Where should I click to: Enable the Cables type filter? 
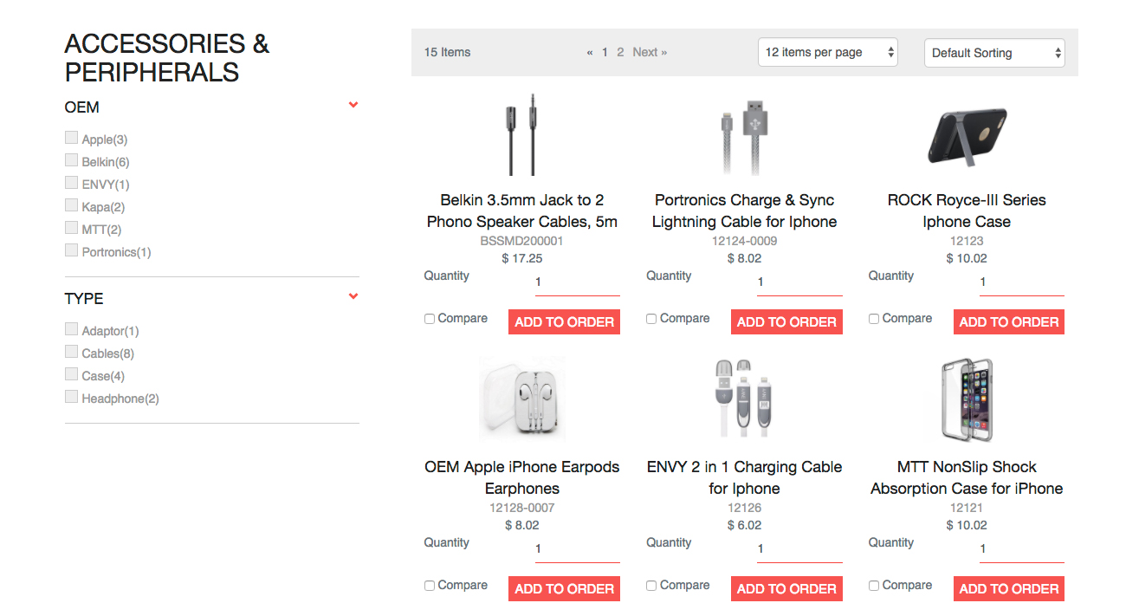tap(72, 352)
